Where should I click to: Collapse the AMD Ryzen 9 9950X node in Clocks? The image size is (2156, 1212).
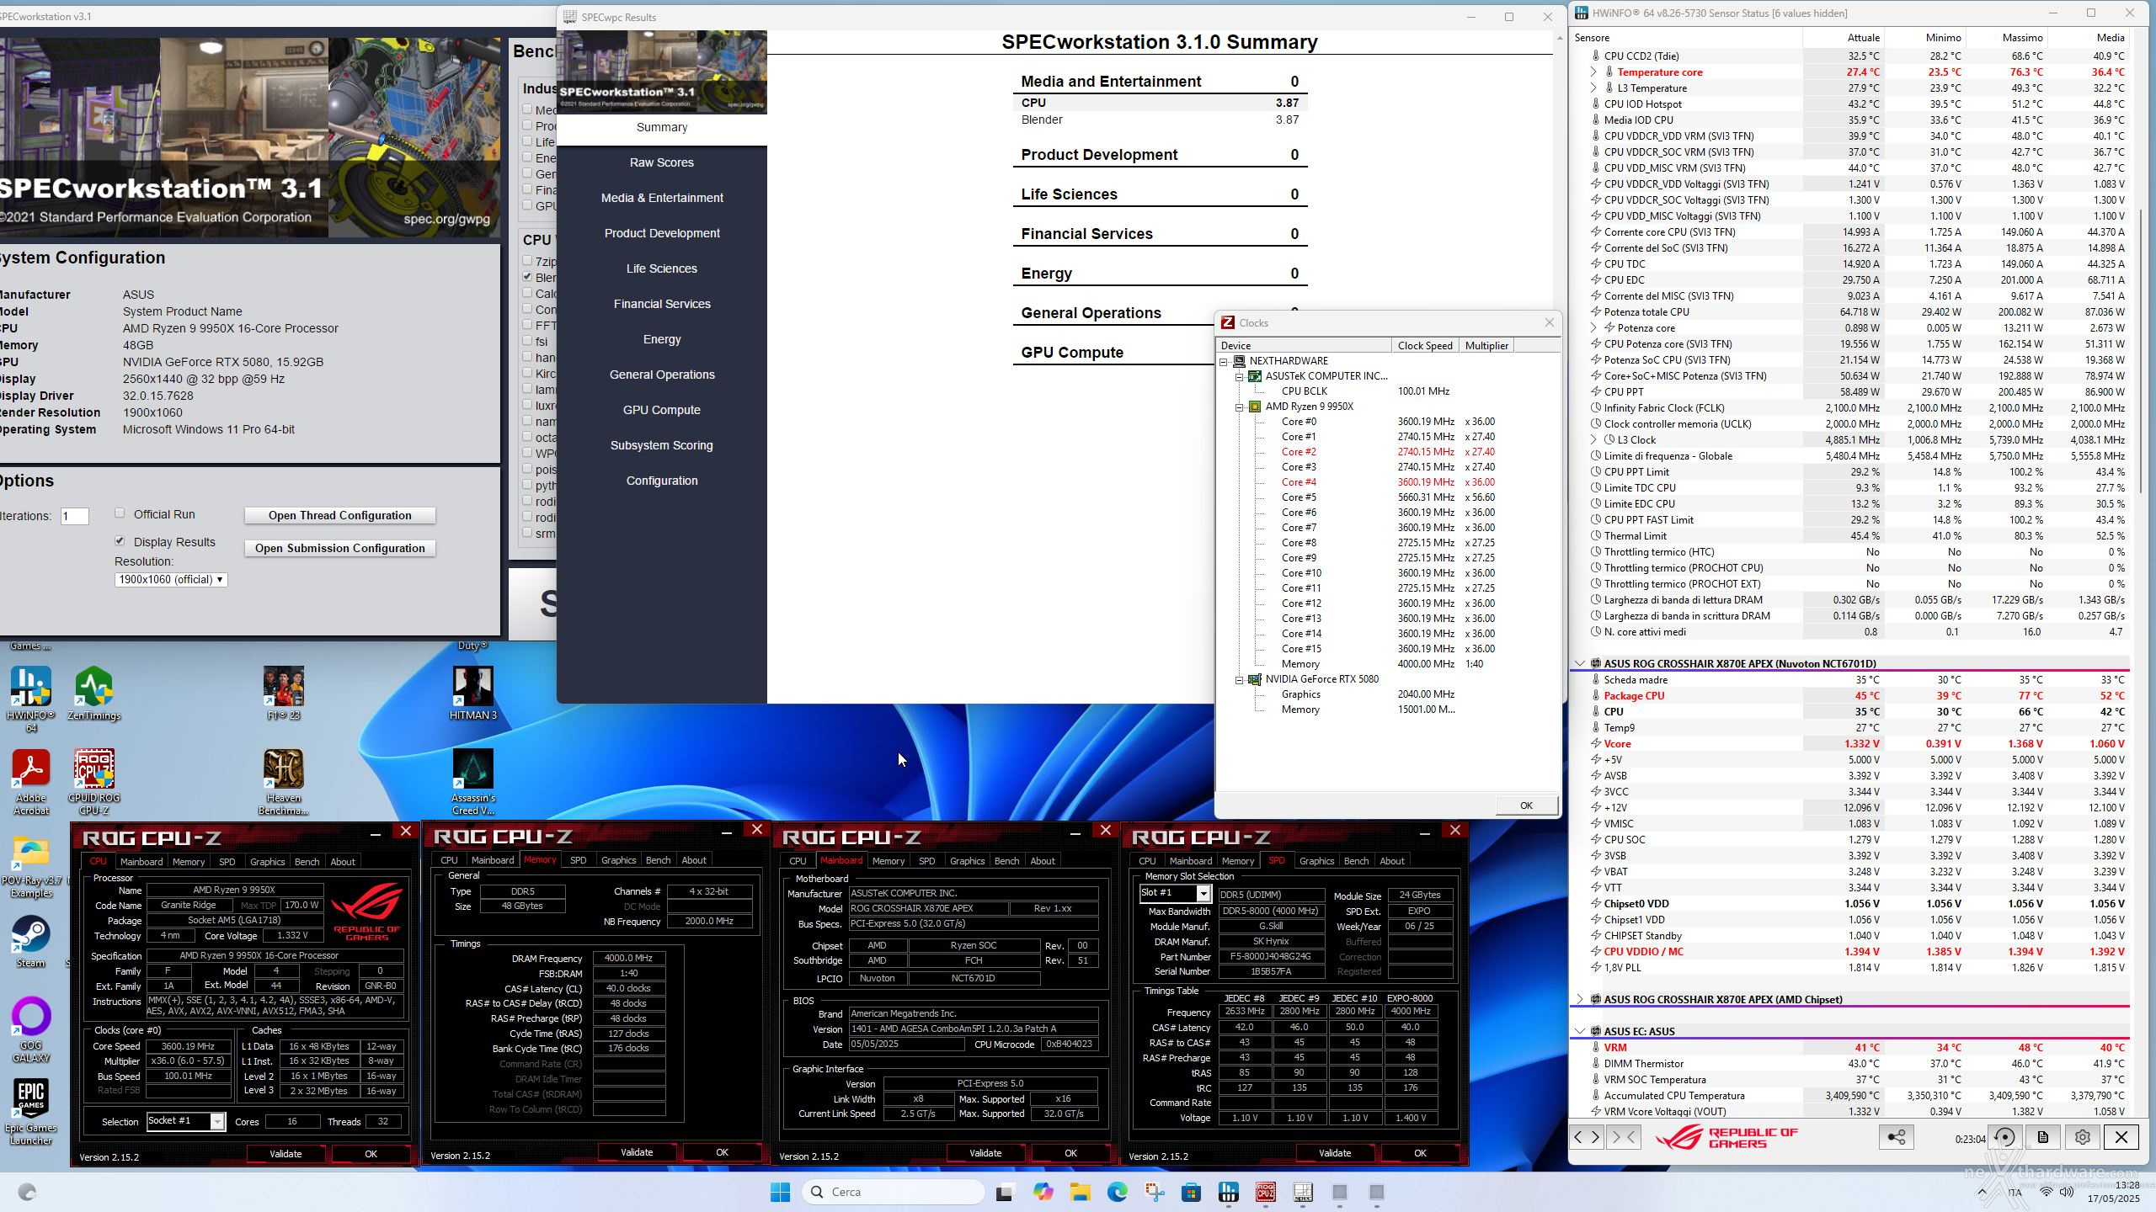(1240, 407)
